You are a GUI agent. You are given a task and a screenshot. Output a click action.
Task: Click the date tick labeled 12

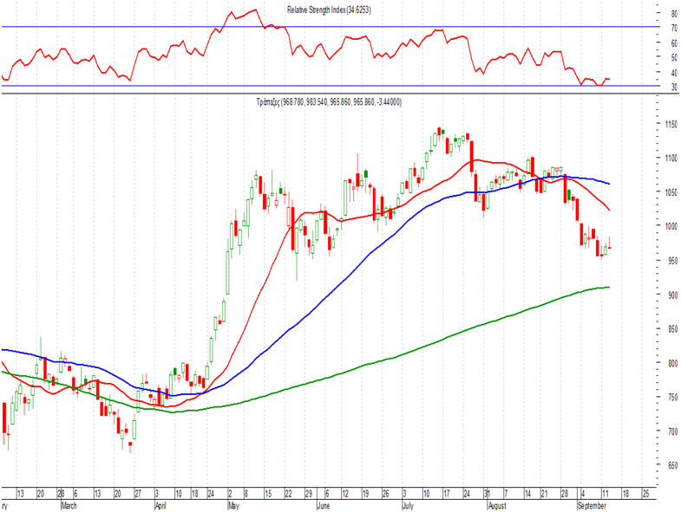pos(345,494)
